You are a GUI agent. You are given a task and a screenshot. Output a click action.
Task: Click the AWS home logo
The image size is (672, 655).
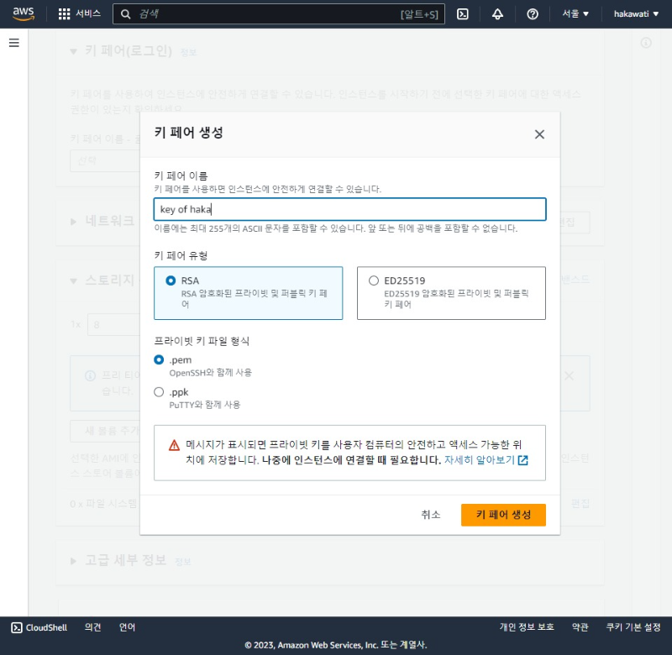[21, 13]
